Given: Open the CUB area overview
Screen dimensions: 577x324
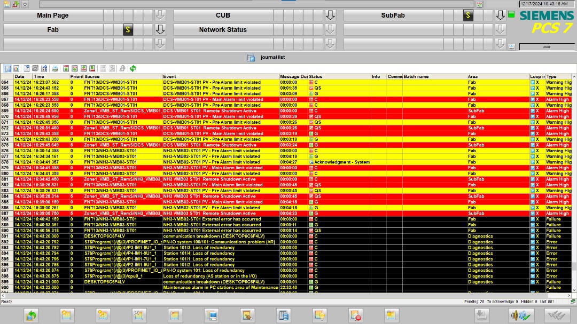Looking at the screenshot, I should click(x=223, y=15).
